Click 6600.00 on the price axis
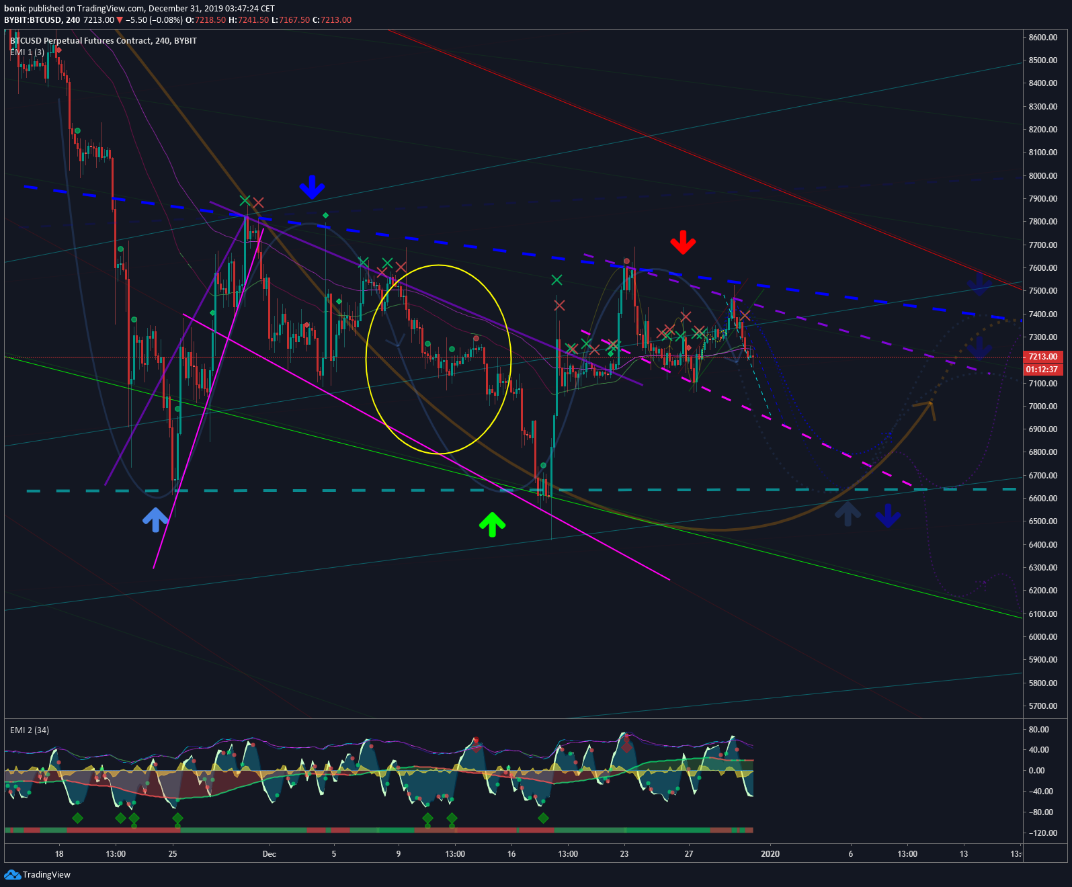This screenshot has width=1072, height=887. [1043, 499]
